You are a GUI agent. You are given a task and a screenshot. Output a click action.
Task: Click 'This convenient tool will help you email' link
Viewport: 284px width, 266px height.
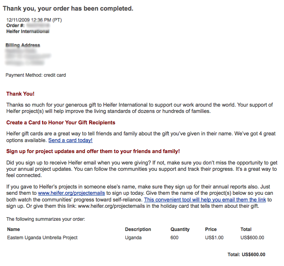pyautogui.click(x=205, y=199)
